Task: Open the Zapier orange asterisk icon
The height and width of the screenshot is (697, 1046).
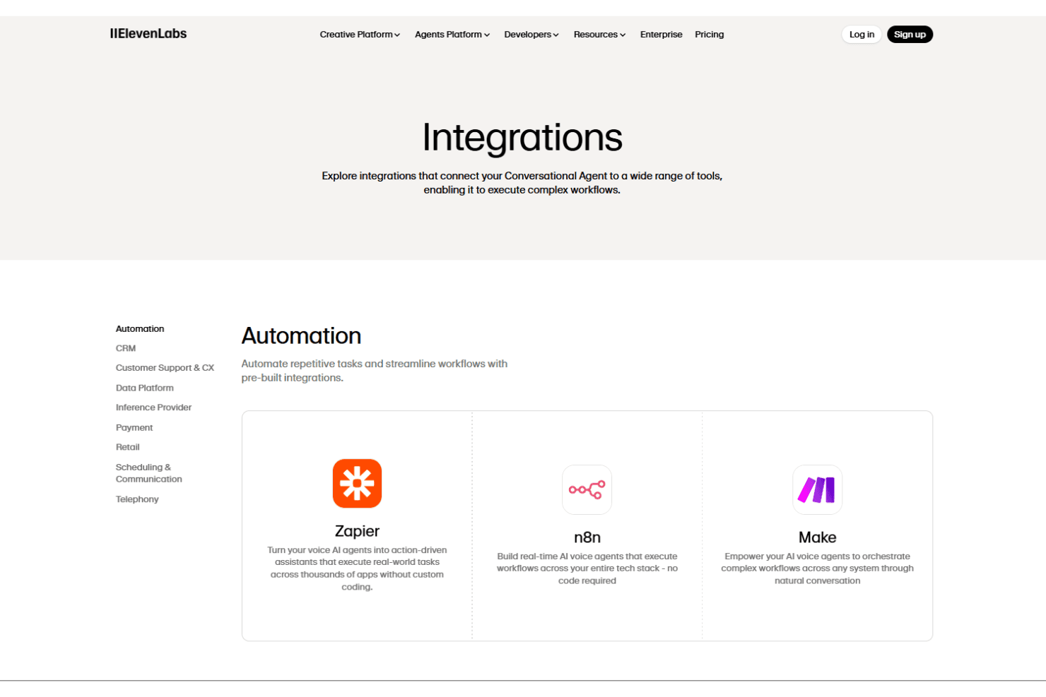Action: point(357,484)
